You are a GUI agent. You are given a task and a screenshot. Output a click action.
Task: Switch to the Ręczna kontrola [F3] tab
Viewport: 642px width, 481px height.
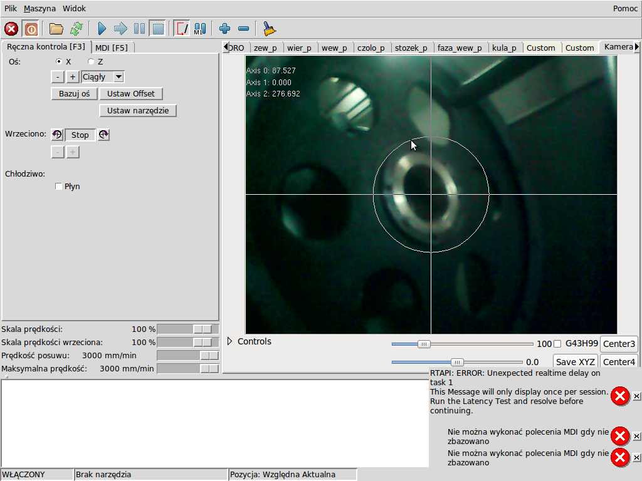(x=46, y=46)
